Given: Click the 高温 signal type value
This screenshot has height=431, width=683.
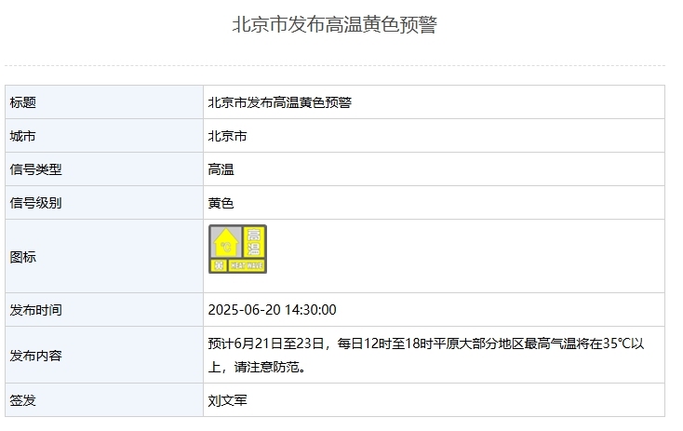Looking at the screenshot, I should [221, 169].
